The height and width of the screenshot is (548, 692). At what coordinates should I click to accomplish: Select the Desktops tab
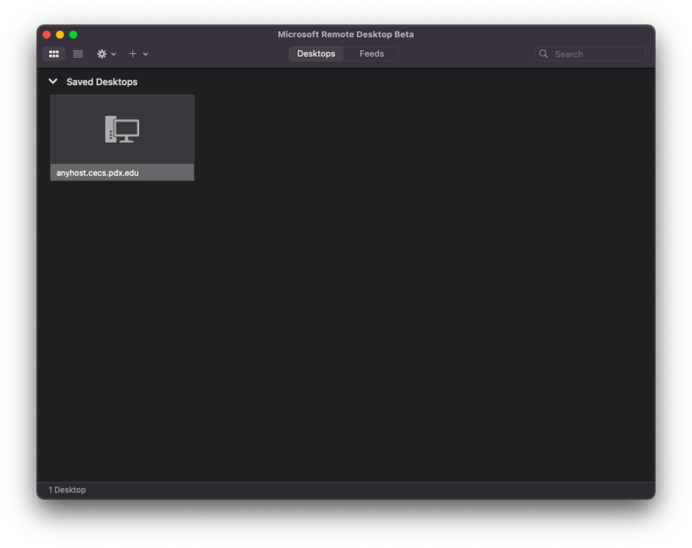316,53
